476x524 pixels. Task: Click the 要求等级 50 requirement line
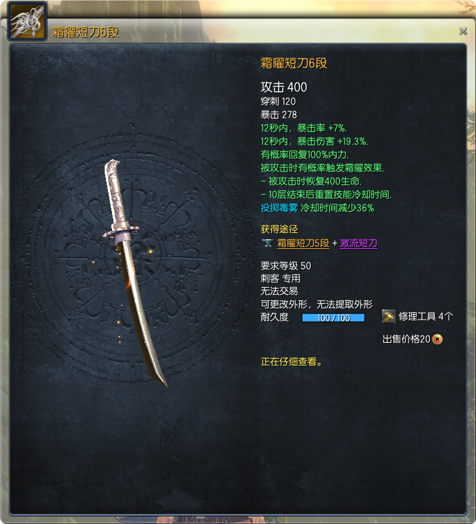pyautogui.click(x=286, y=266)
